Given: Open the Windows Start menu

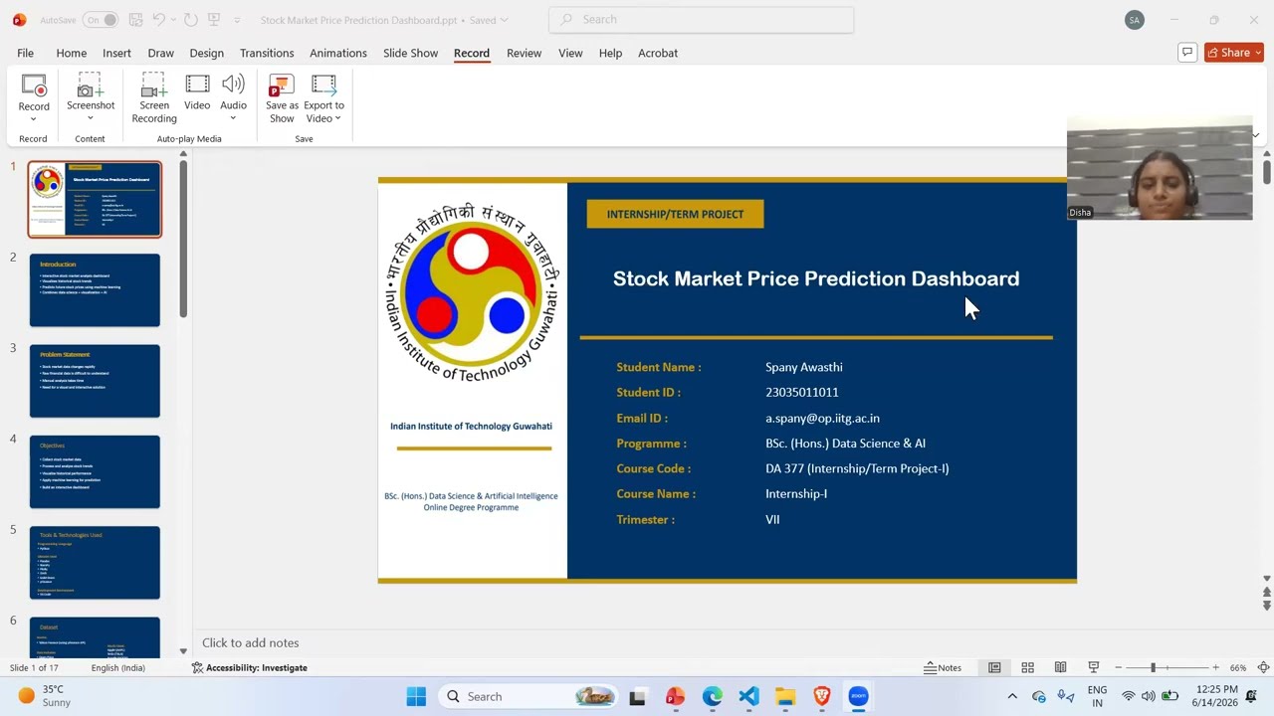Looking at the screenshot, I should coord(416,696).
